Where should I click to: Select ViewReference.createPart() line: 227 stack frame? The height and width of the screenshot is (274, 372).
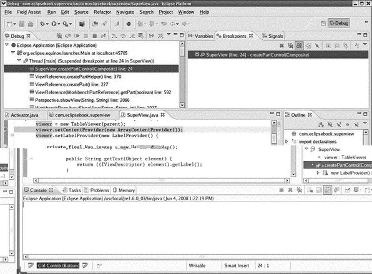coord(71,84)
